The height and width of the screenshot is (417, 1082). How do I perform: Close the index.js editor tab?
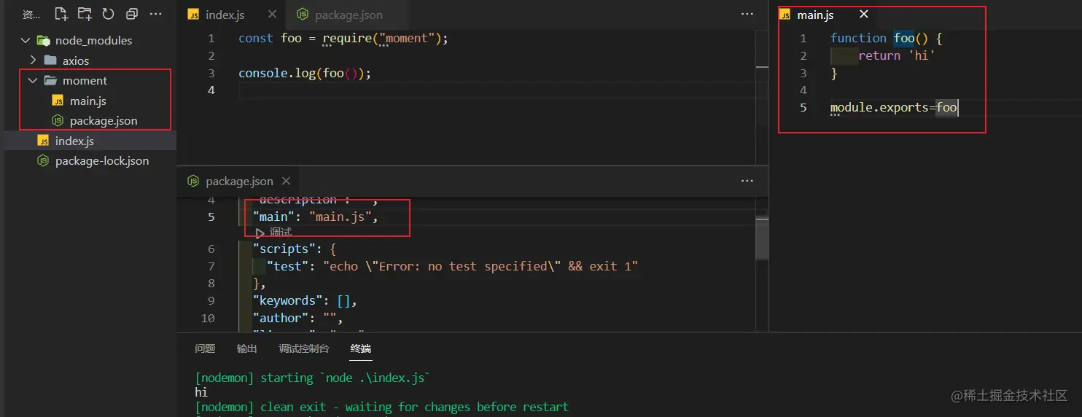[272, 15]
